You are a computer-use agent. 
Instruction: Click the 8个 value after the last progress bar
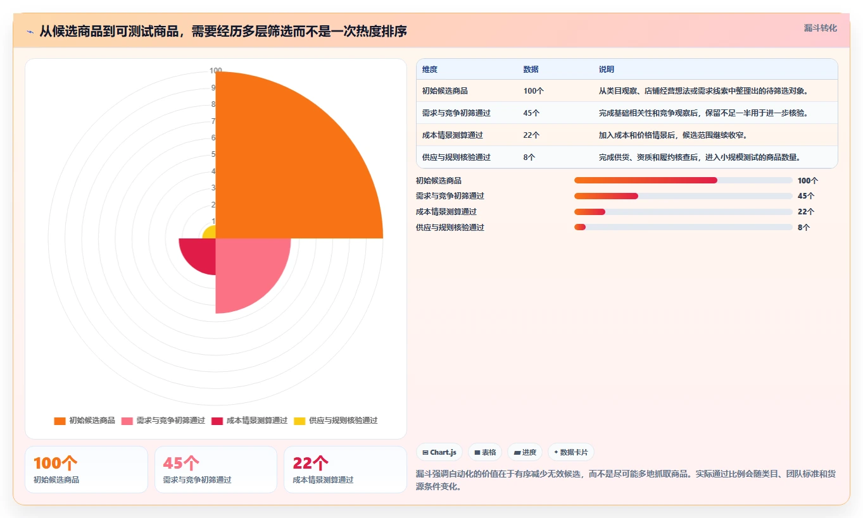[803, 228]
